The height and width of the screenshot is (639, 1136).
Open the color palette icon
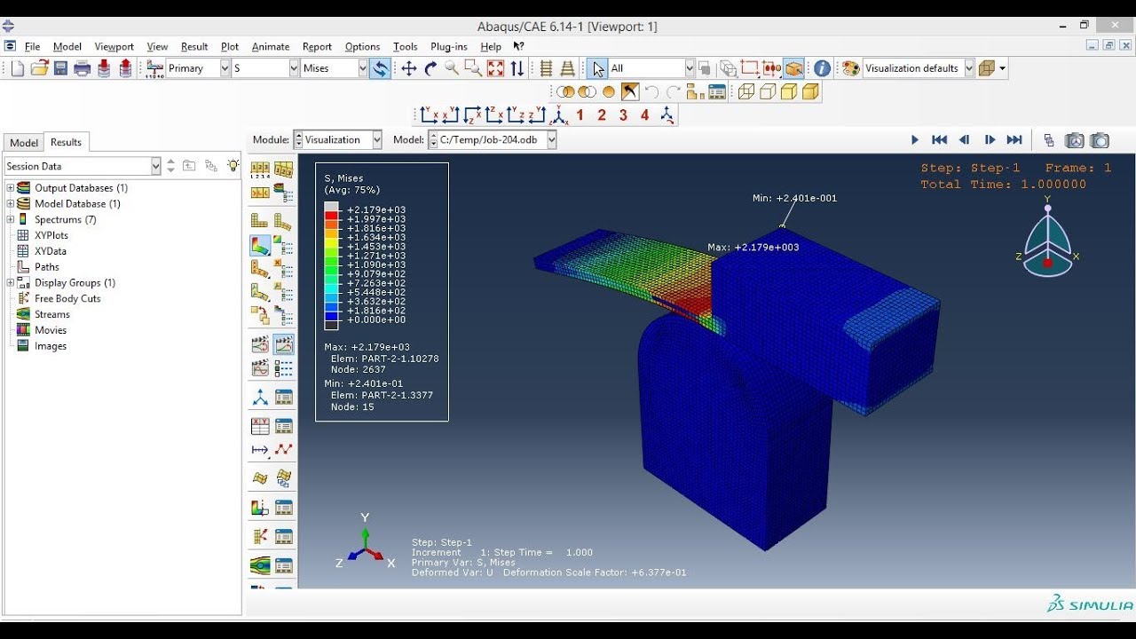point(850,68)
